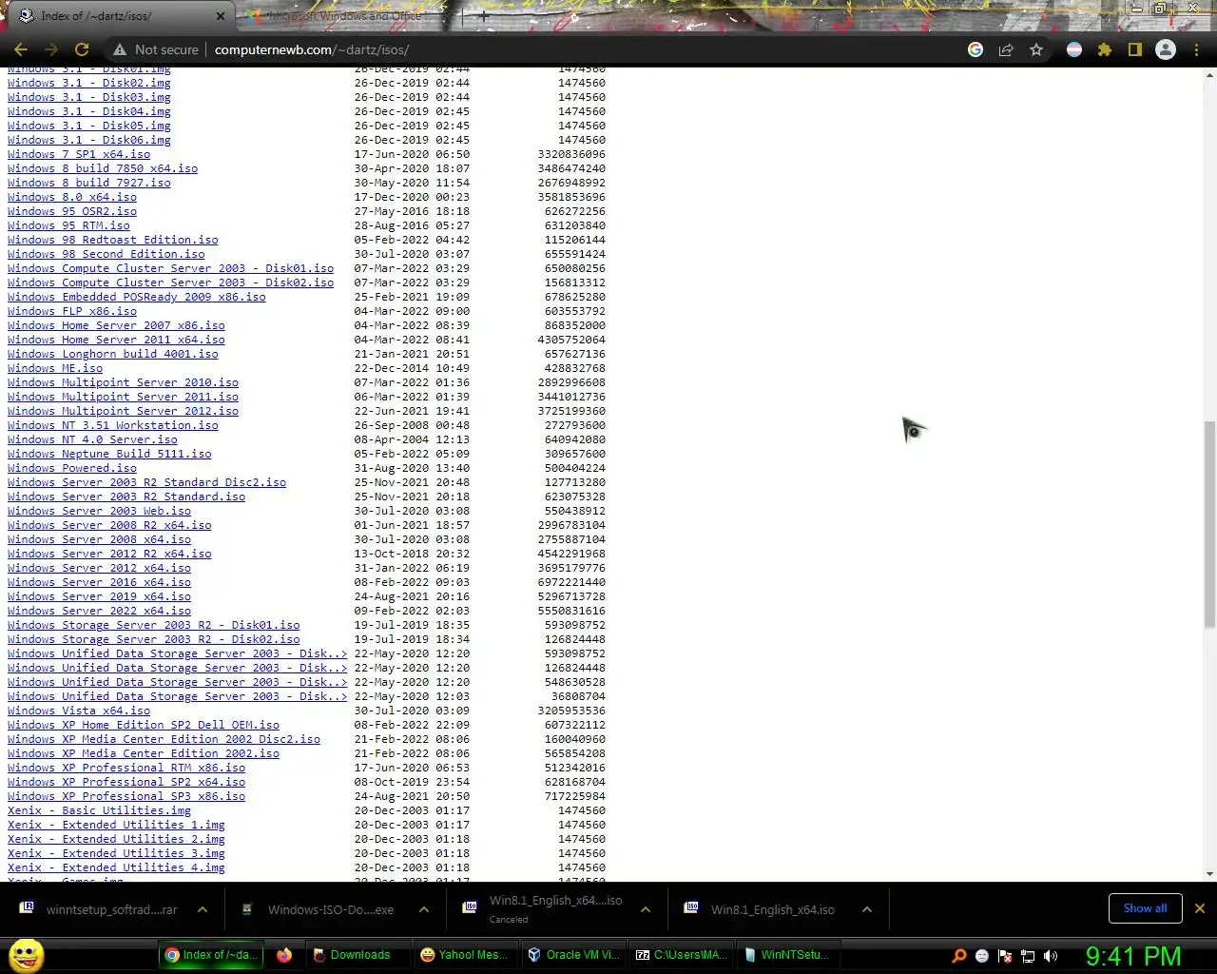Switch to Yahoo! Messenger taskbar item

coord(464,955)
